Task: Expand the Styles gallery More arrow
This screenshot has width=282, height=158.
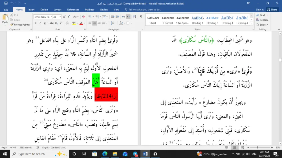Action: click(252, 24)
